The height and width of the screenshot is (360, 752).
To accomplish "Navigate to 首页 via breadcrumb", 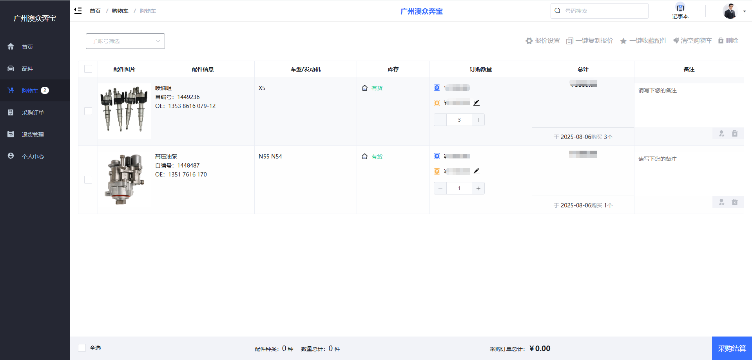I will pos(95,11).
